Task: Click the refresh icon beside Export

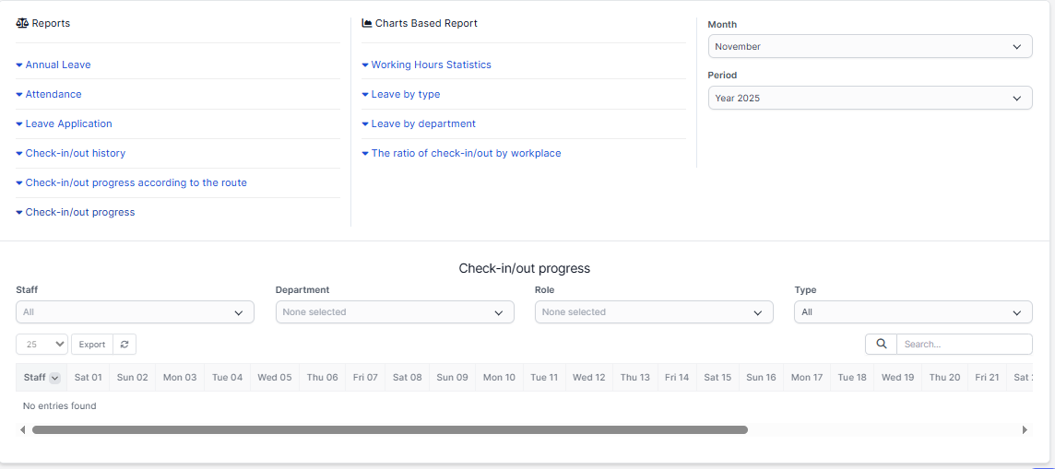Action: (x=124, y=345)
